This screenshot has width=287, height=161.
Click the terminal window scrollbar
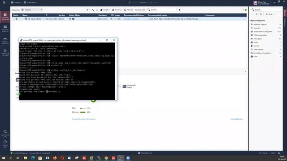point(116,71)
